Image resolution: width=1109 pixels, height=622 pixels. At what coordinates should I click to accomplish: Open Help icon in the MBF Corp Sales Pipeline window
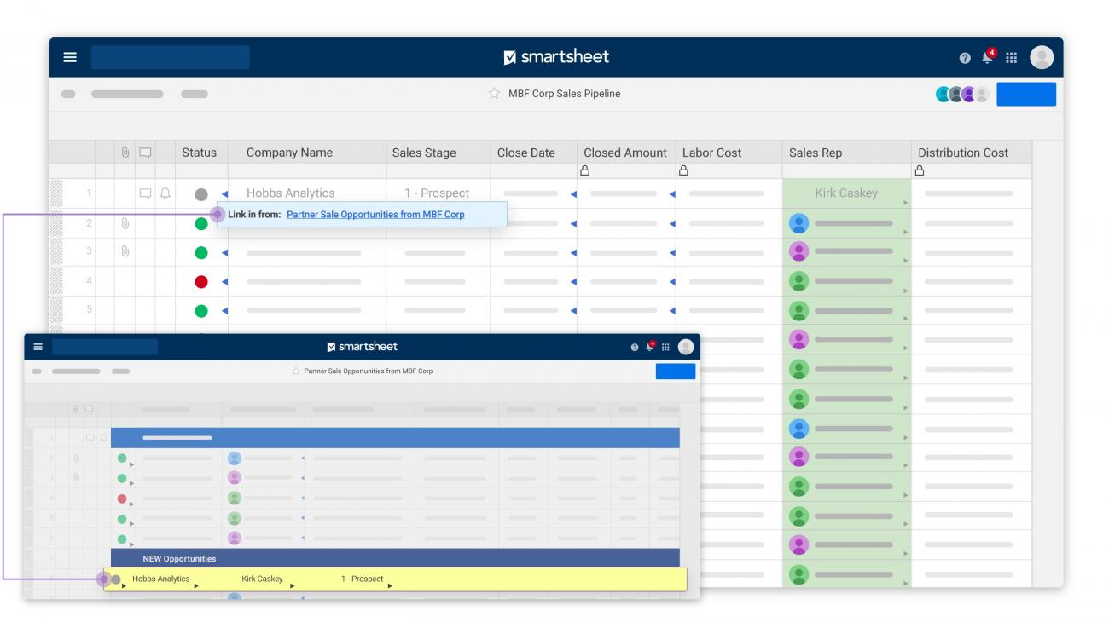[965, 58]
